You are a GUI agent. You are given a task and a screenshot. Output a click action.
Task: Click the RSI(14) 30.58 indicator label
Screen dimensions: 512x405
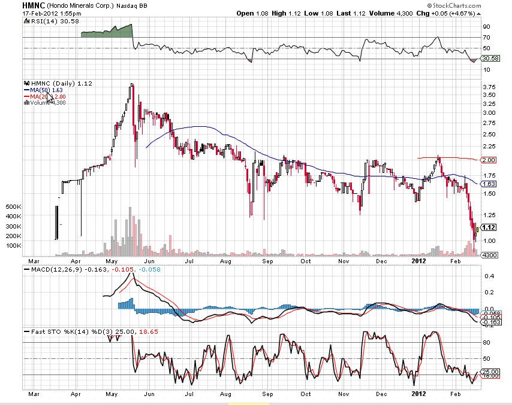[x=55, y=21]
